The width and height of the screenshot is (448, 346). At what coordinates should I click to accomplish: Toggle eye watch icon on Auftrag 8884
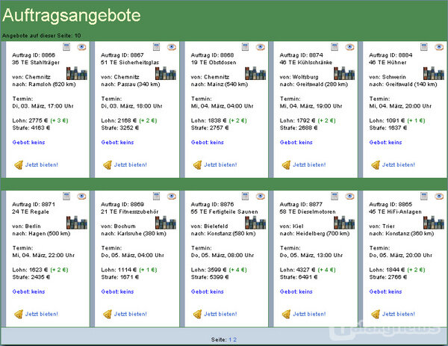pyautogui.click(x=439, y=47)
